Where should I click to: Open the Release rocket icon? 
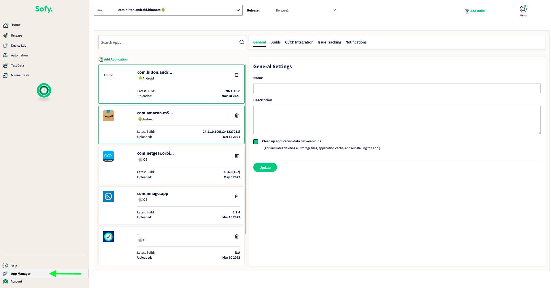coord(5,35)
